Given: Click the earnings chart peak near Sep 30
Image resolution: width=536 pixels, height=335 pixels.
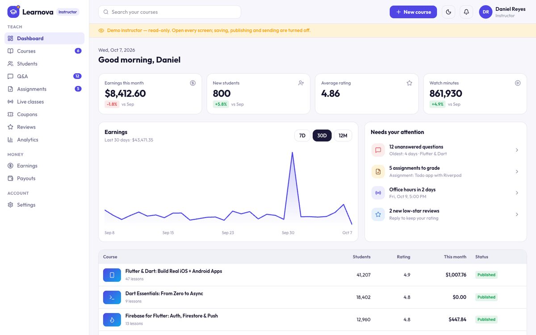Looking at the screenshot, I should pos(292,153).
